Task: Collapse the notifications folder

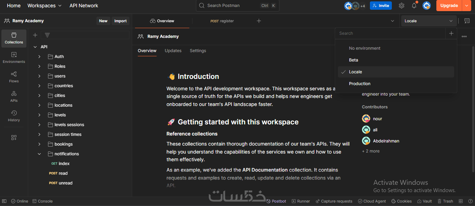Action: [x=40, y=154]
